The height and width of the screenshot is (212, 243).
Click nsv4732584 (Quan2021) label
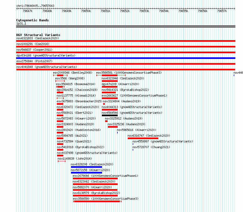pos(74,141)
